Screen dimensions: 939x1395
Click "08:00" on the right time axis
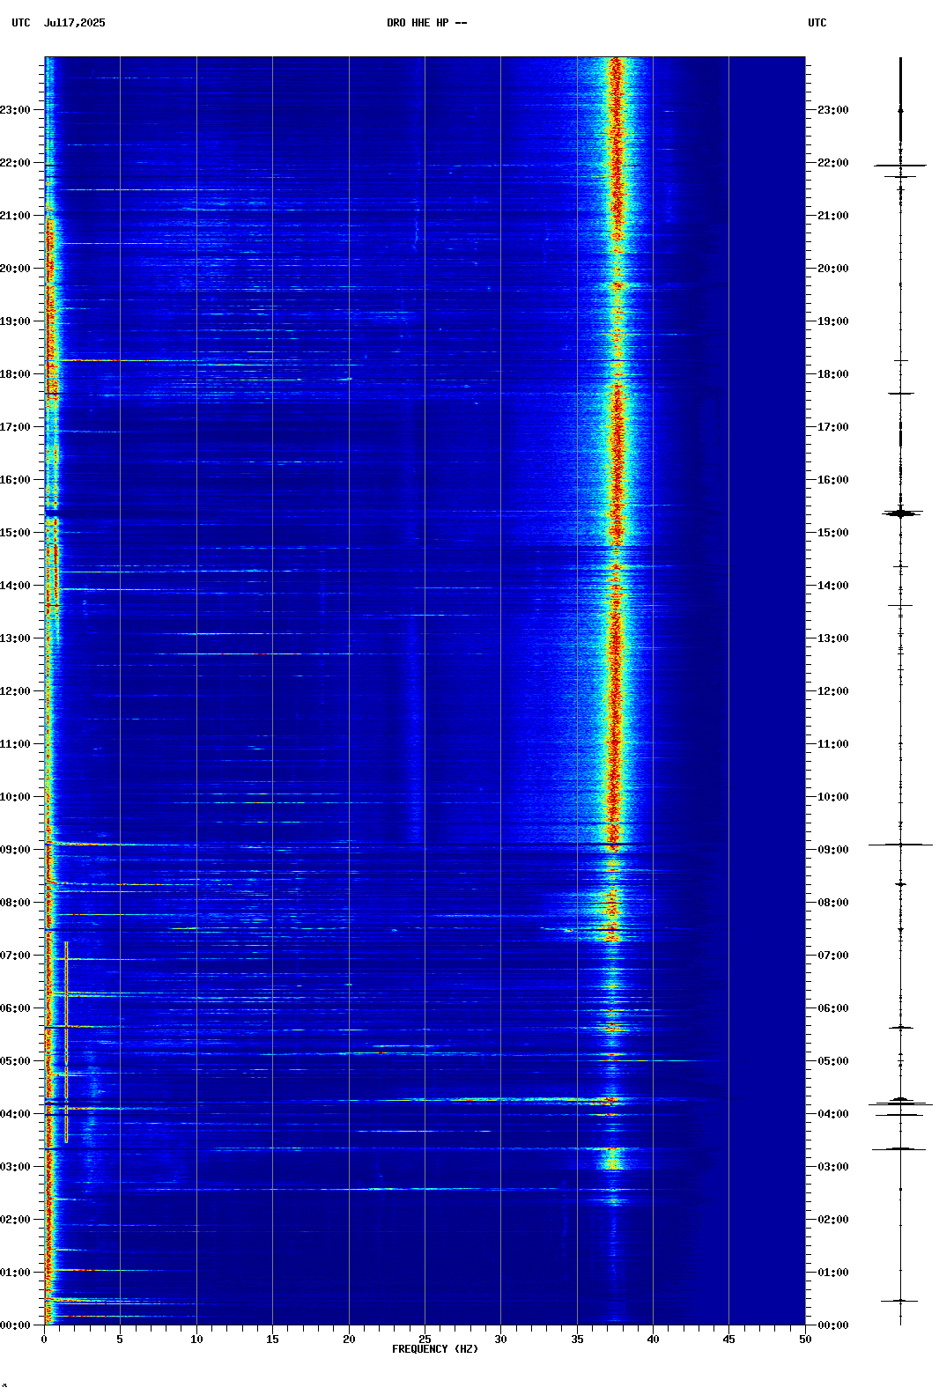tap(833, 903)
